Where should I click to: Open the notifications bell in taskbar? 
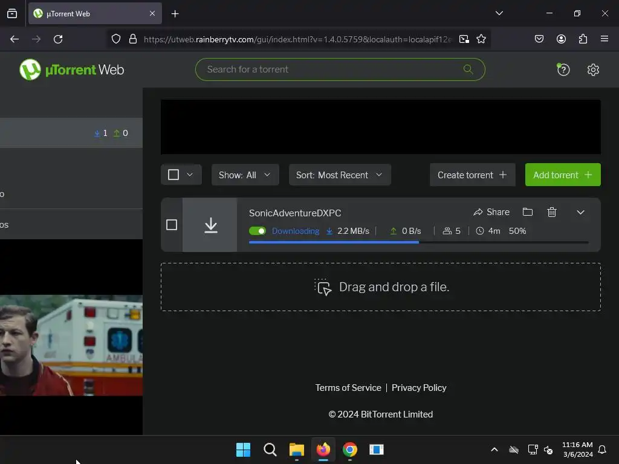[x=602, y=449]
